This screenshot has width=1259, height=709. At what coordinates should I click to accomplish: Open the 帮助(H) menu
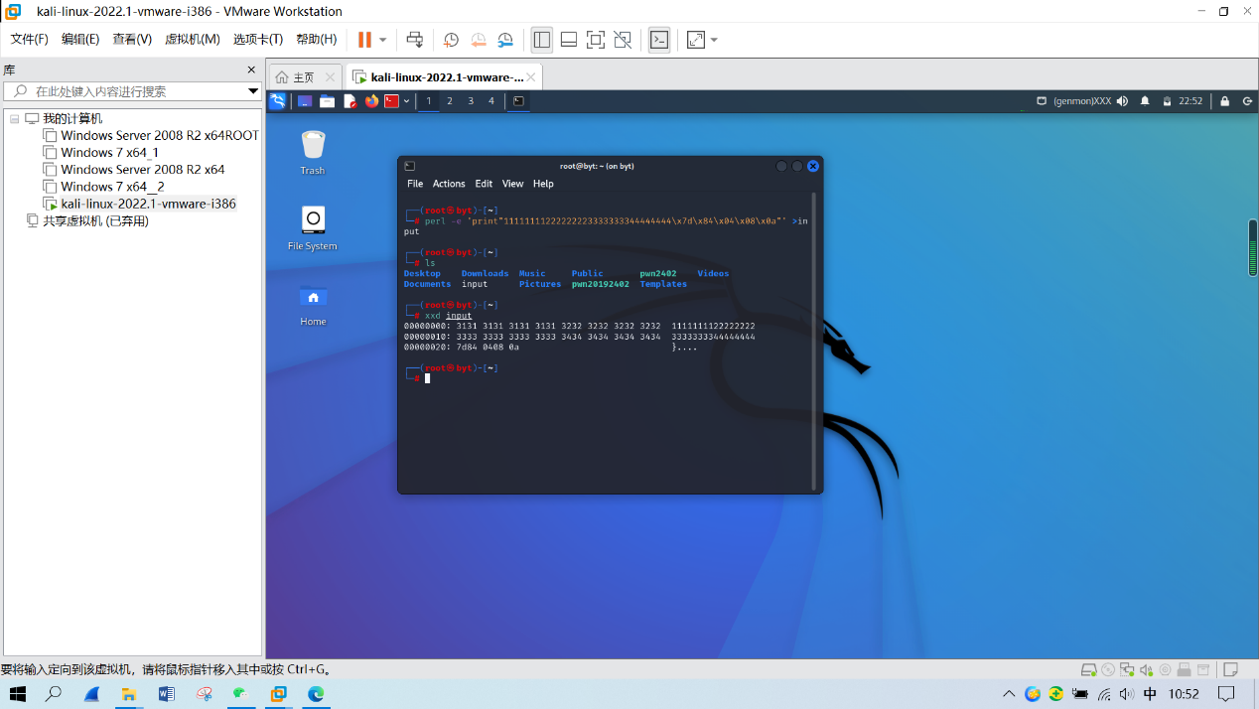tap(317, 39)
